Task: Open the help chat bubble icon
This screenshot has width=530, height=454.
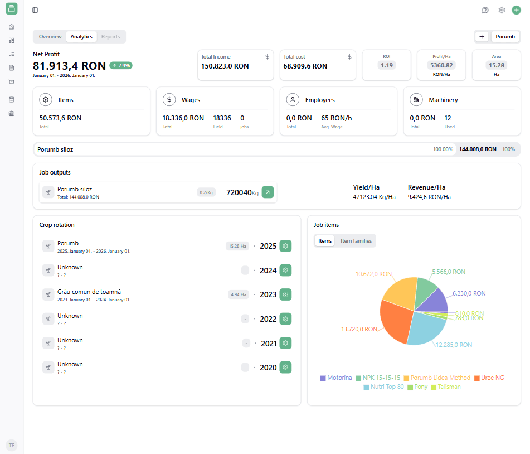Action: [x=485, y=10]
